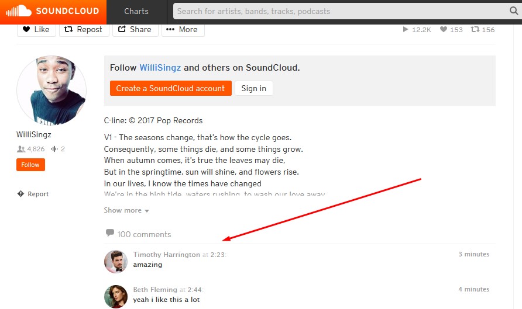Open the Charts tab

136,11
